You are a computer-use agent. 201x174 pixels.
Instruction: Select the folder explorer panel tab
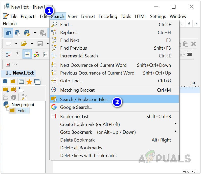[x=13, y=81]
